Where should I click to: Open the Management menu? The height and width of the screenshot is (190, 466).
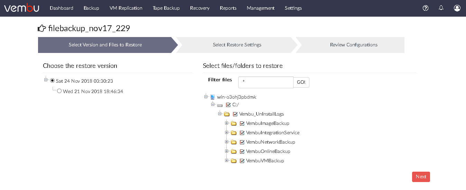click(261, 8)
